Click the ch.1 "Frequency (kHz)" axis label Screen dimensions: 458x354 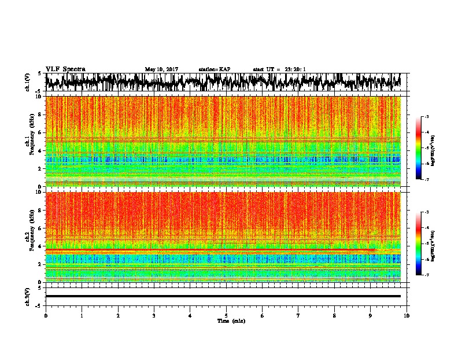click(x=32, y=135)
